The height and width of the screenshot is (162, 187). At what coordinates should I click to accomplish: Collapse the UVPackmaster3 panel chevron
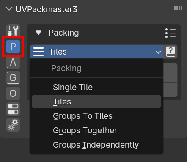[x=9, y=9]
